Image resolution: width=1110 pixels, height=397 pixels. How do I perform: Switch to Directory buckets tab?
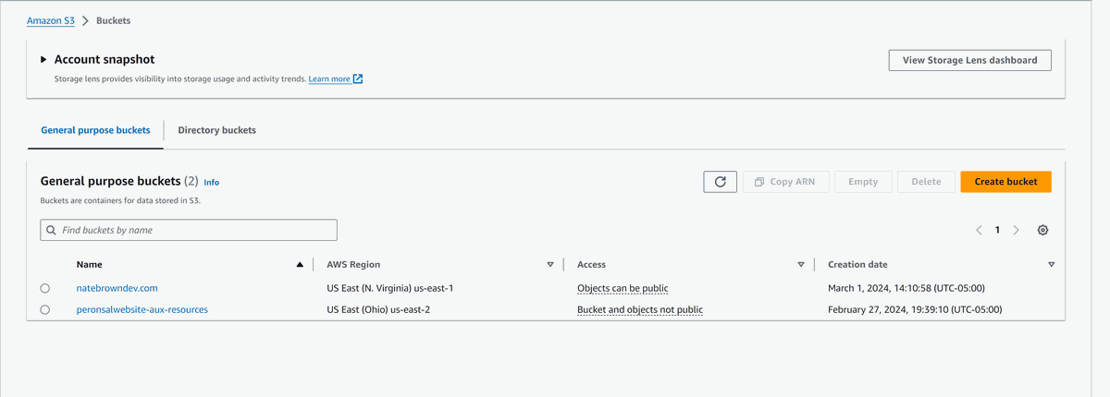pos(217,130)
